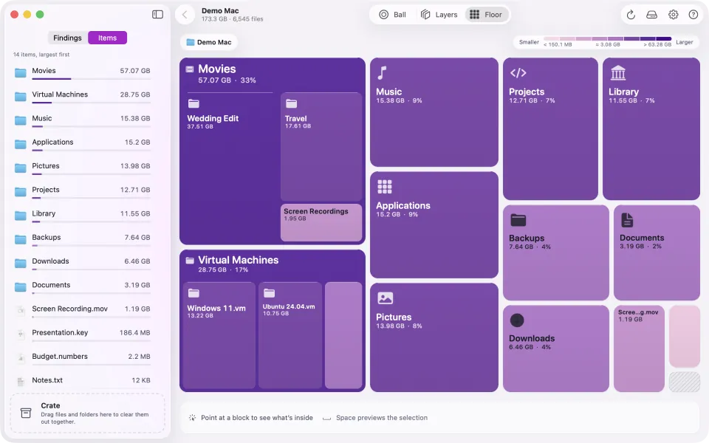
Task: Click the library building icon
Action: click(x=617, y=73)
